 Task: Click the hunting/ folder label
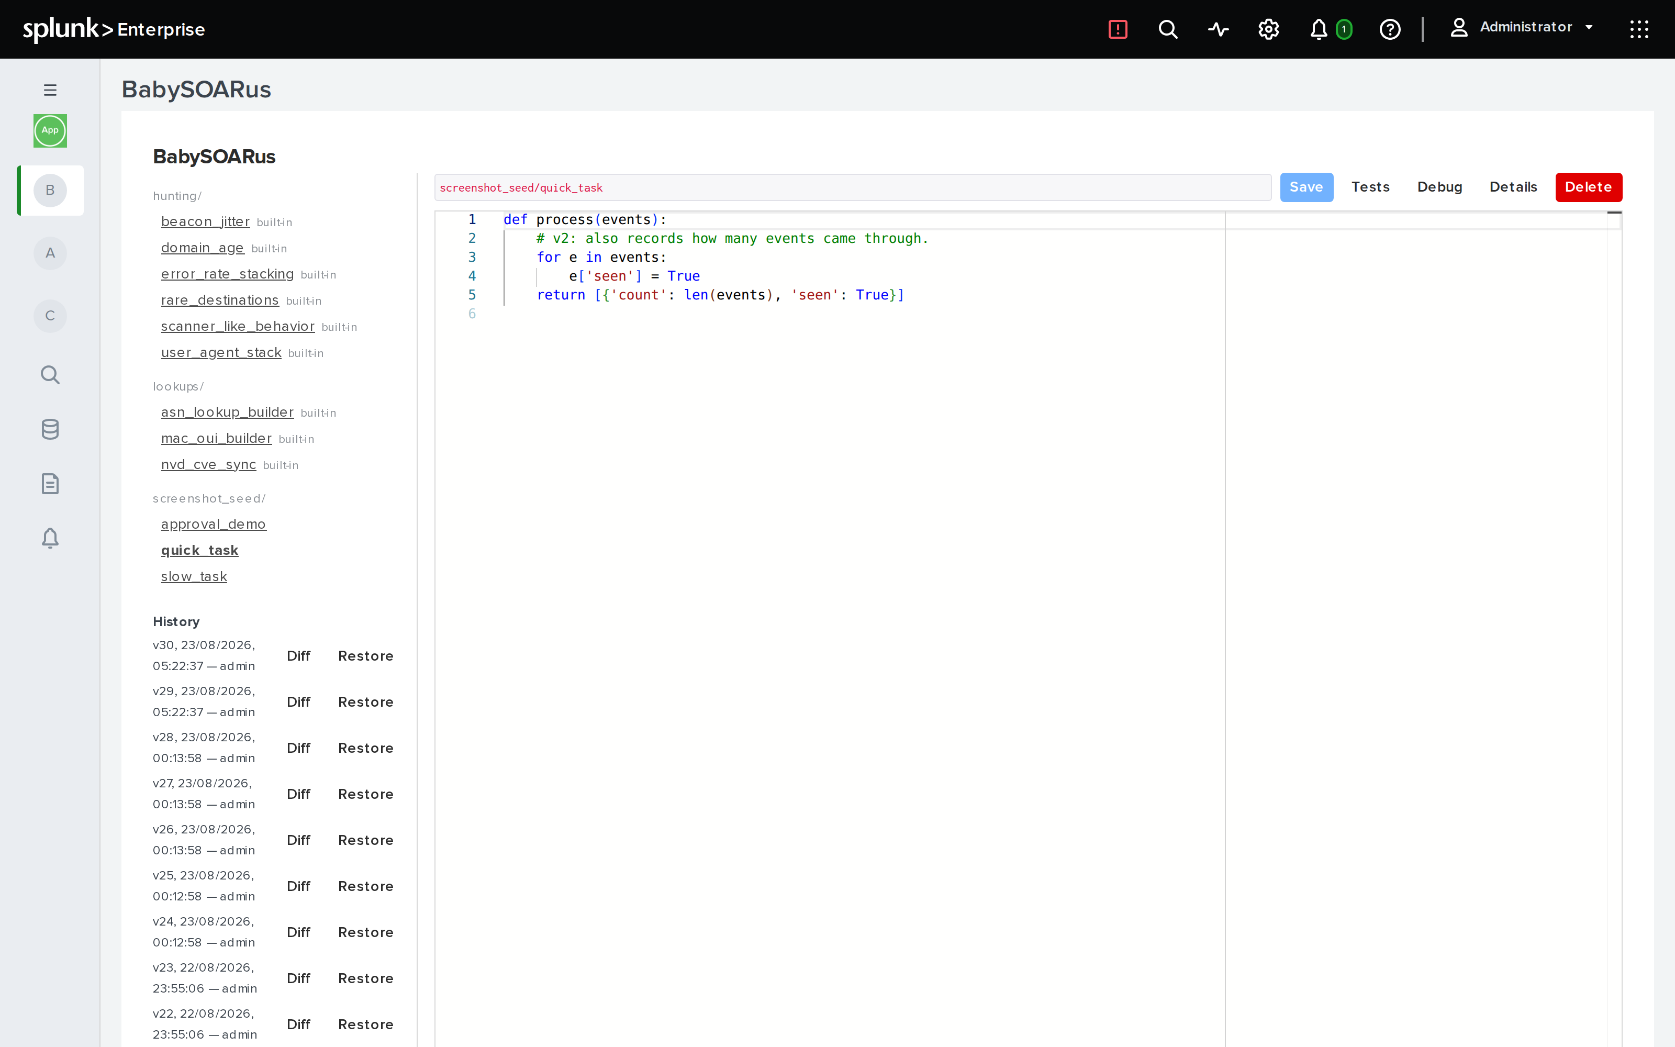point(177,196)
